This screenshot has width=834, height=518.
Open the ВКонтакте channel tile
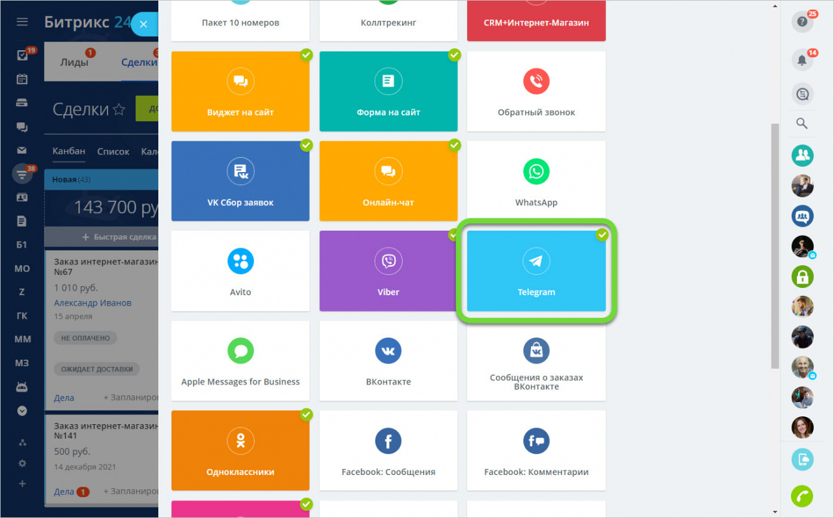[x=388, y=360]
